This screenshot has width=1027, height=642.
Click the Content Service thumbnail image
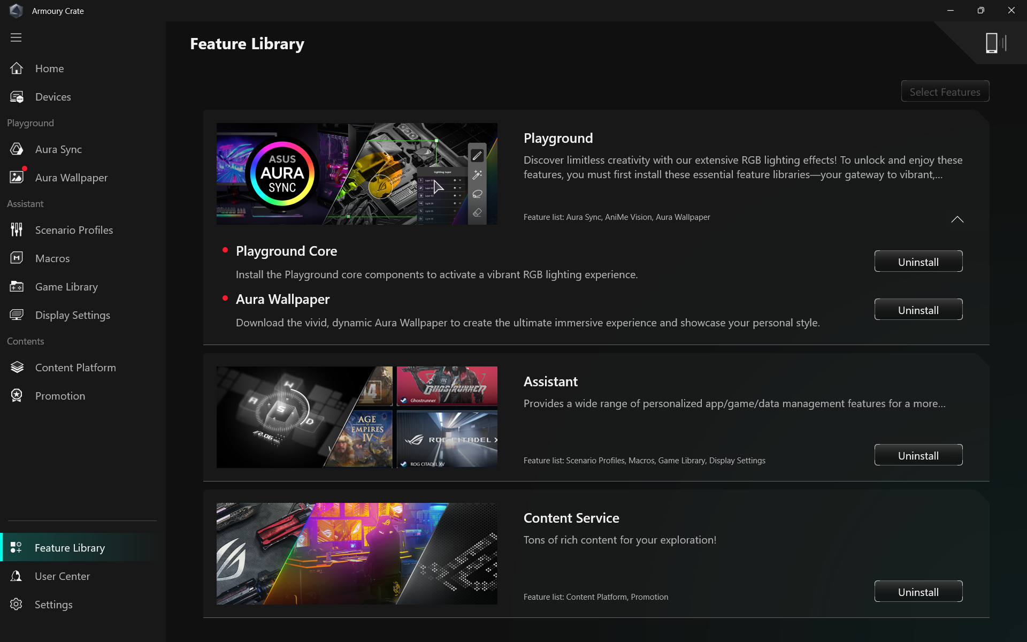pyautogui.click(x=357, y=554)
